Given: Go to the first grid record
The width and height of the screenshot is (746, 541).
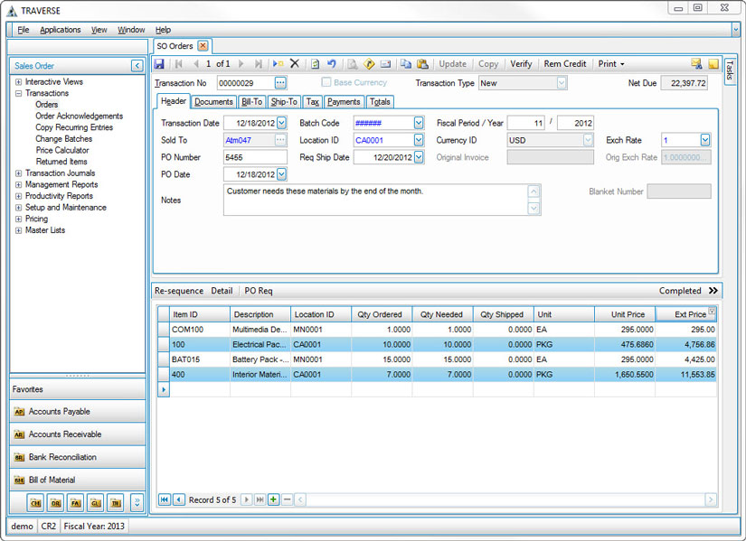Looking at the screenshot, I should (x=165, y=499).
